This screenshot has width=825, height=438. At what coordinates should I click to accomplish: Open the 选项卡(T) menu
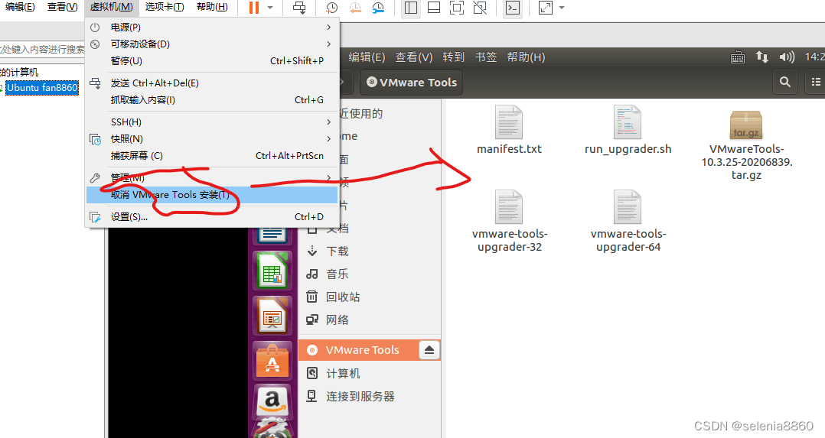[x=164, y=7]
